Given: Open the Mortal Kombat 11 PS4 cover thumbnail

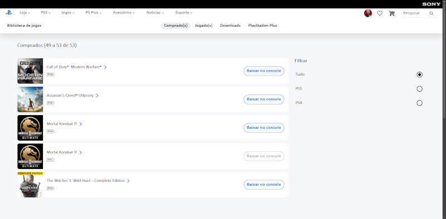Looking at the screenshot, I should (30, 128).
